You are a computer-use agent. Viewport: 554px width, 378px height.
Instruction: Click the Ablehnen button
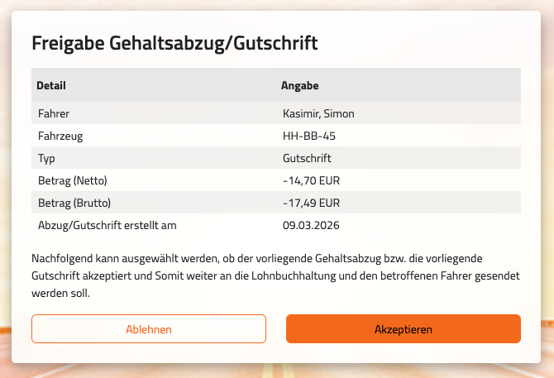[149, 329]
